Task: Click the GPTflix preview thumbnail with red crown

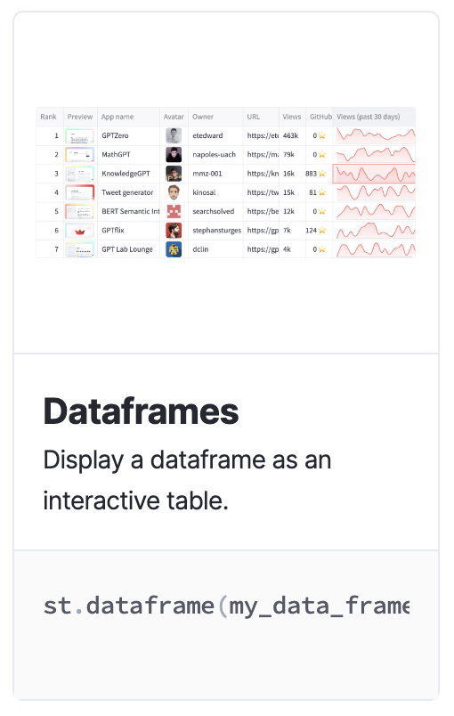Action: pyautogui.click(x=80, y=231)
